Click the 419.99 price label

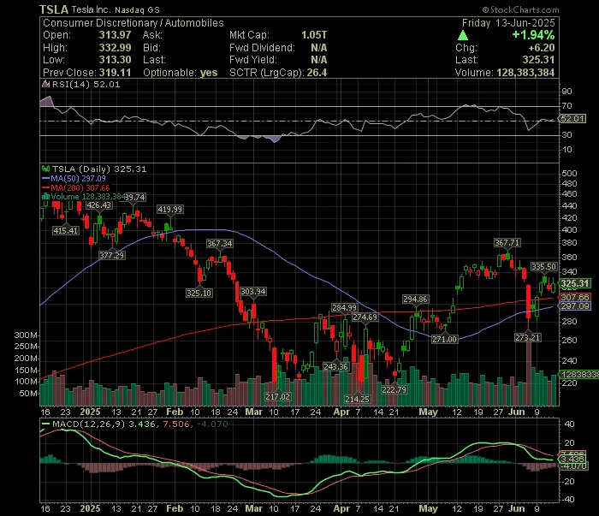click(x=170, y=210)
